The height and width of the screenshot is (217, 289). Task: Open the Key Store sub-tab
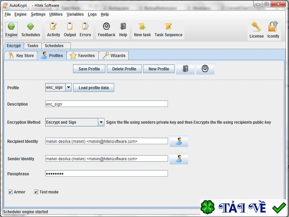pos(21,56)
